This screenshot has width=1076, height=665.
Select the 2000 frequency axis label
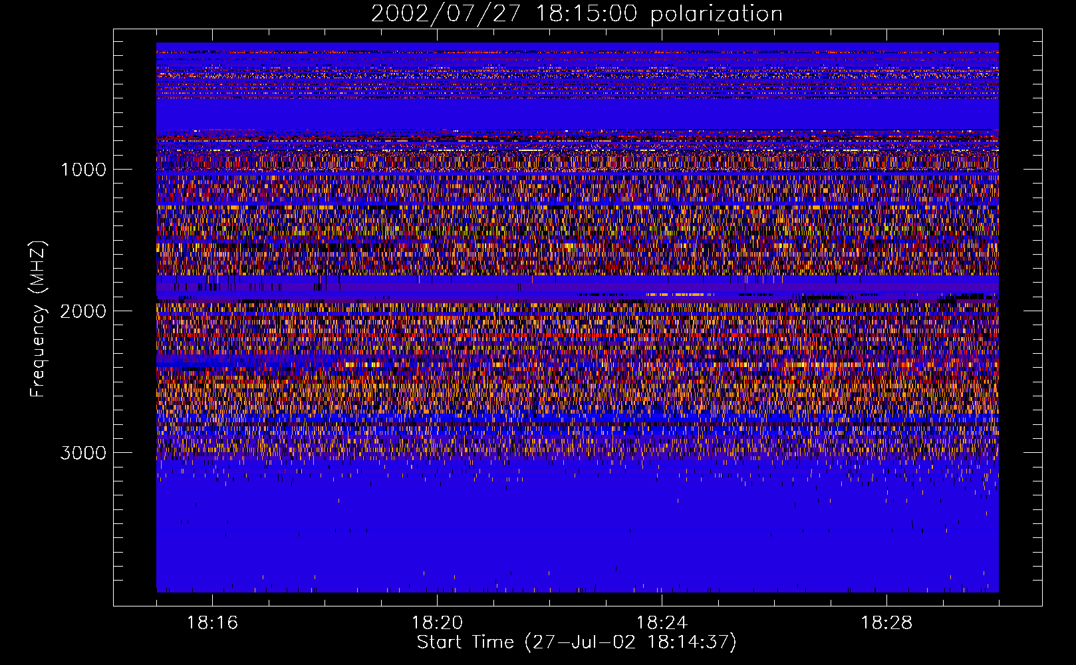(83, 311)
